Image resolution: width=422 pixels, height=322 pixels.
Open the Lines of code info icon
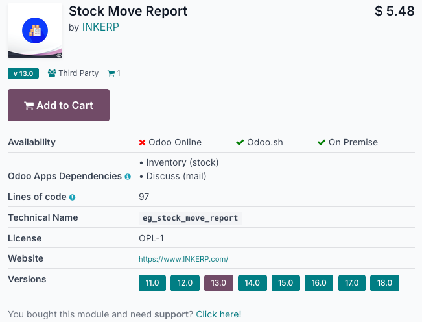pyautogui.click(x=73, y=197)
